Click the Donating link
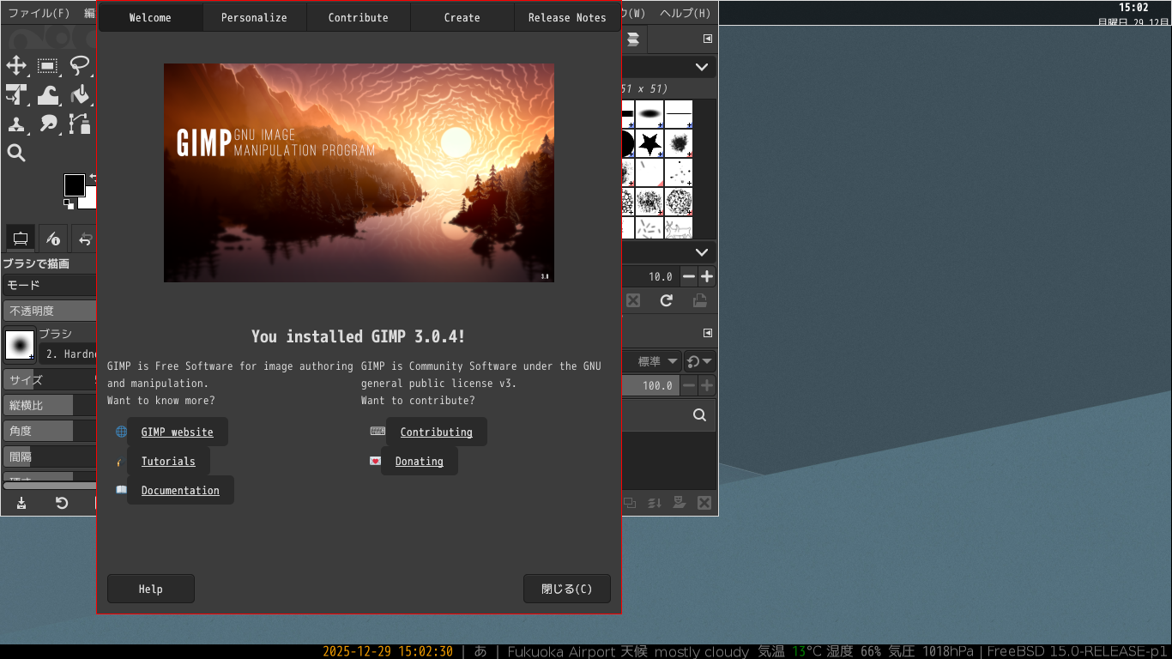 coord(418,461)
